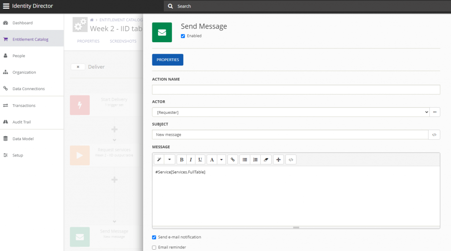Open the style dropdown arrow next to wand

tap(170, 160)
